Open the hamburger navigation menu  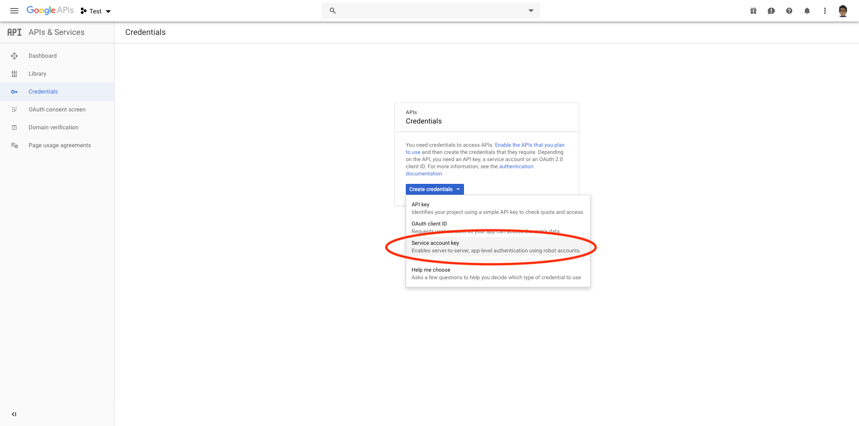[14, 11]
